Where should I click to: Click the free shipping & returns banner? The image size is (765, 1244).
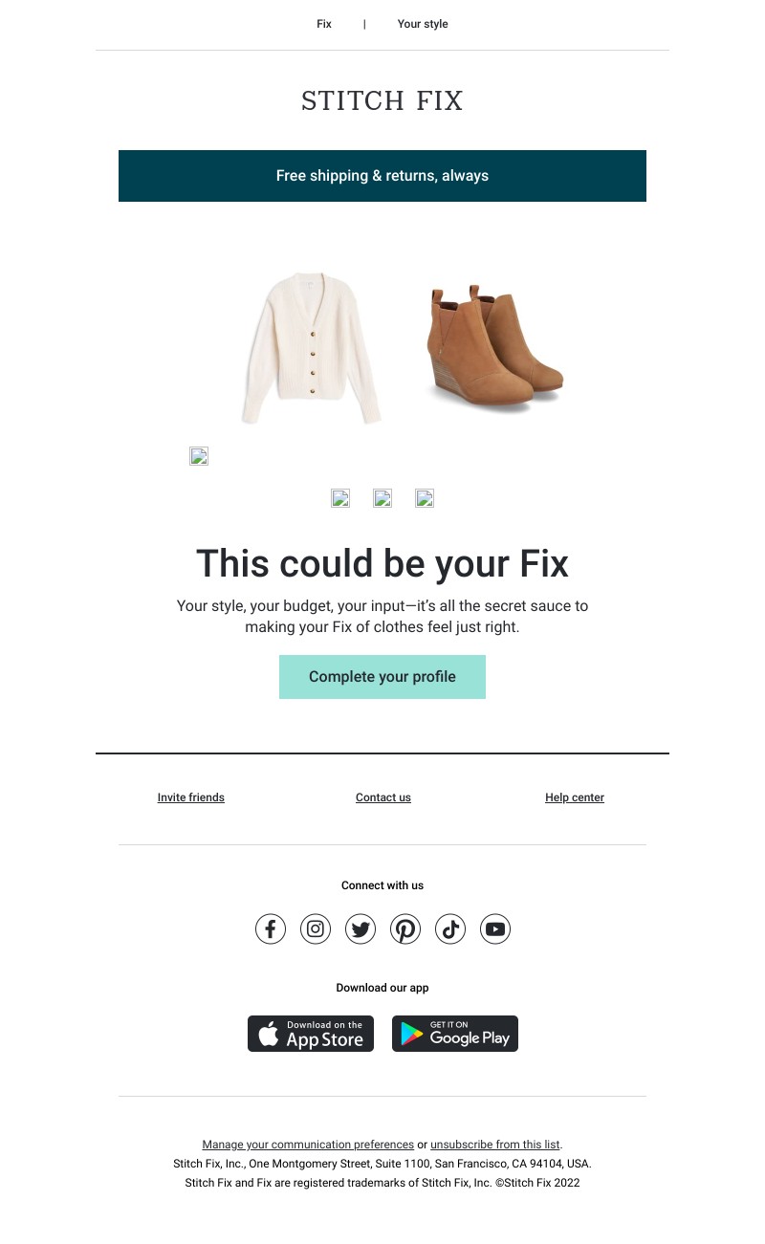pos(382,176)
